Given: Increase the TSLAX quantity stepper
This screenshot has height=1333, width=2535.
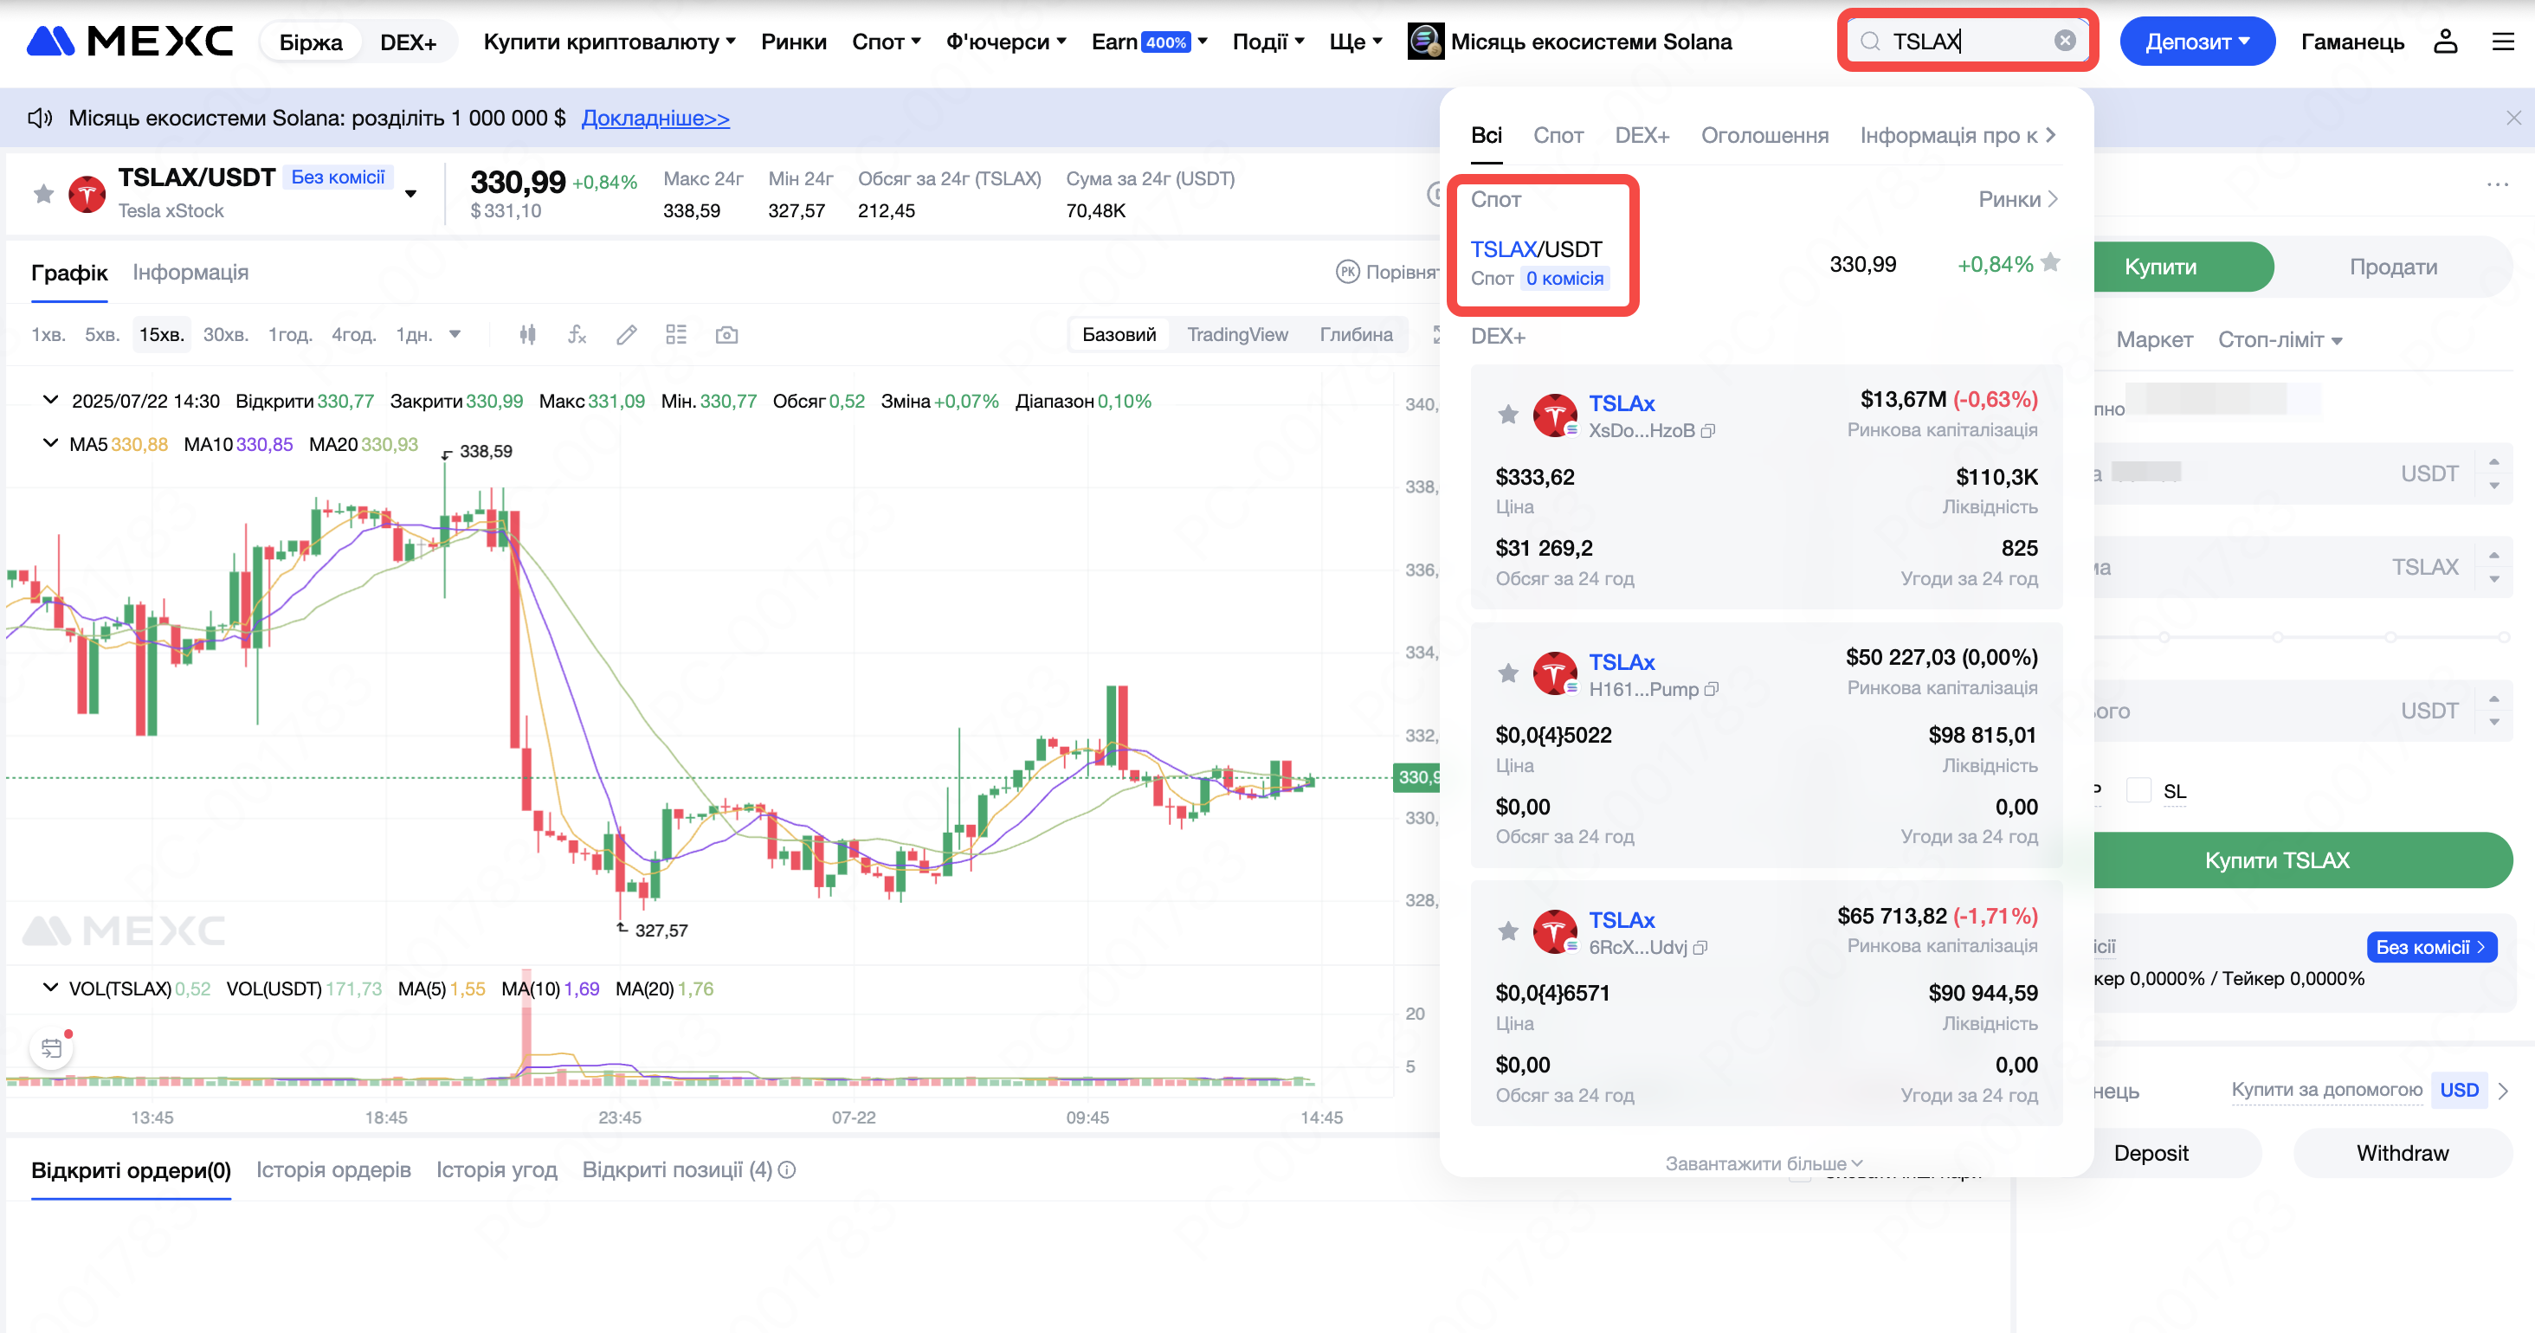Looking at the screenshot, I should coord(2493,555).
